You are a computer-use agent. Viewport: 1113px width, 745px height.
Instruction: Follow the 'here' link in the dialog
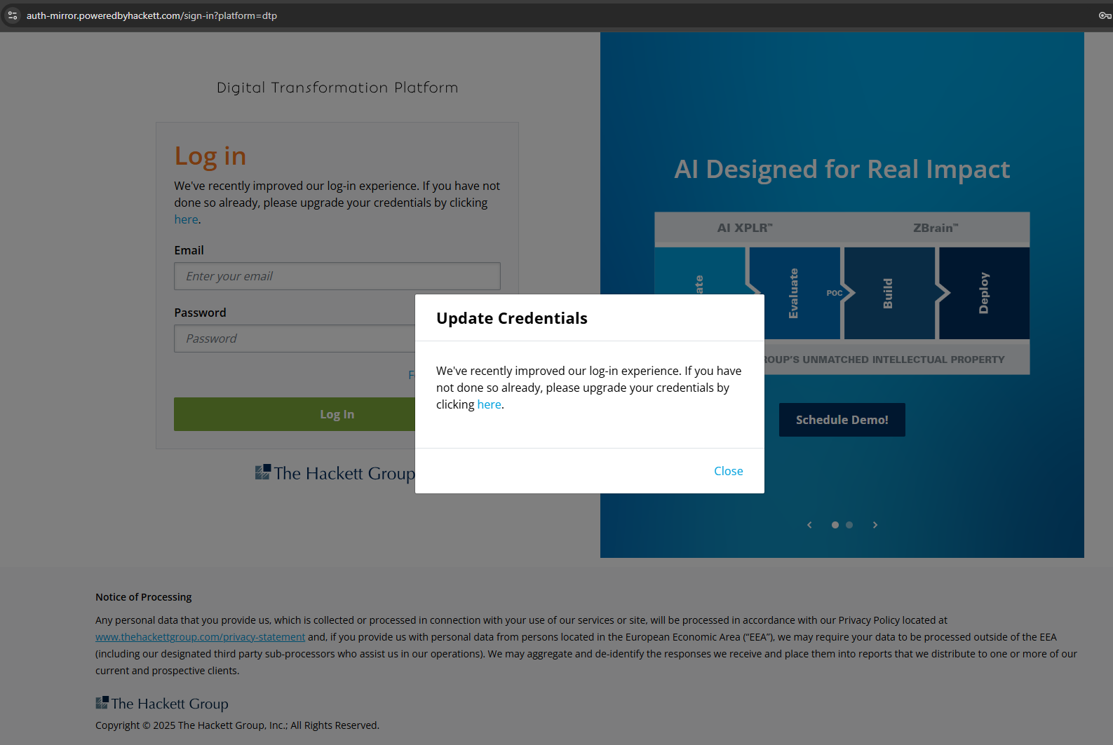point(489,404)
